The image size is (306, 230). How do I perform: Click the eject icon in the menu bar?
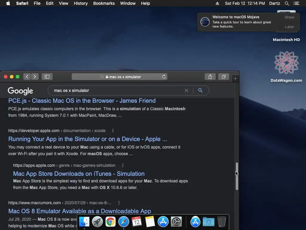coord(217,3)
